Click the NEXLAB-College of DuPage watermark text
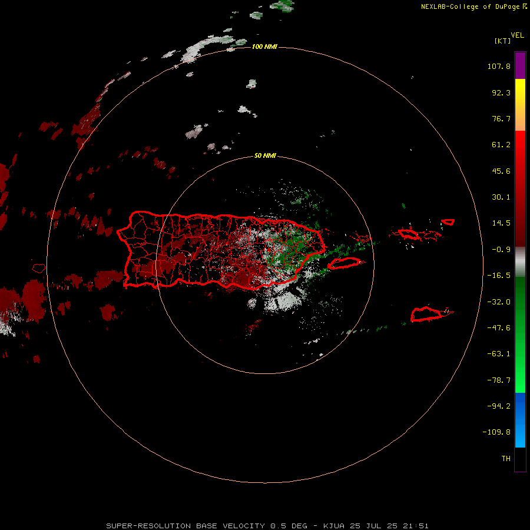This screenshot has width=530, height=530. point(473,6)
